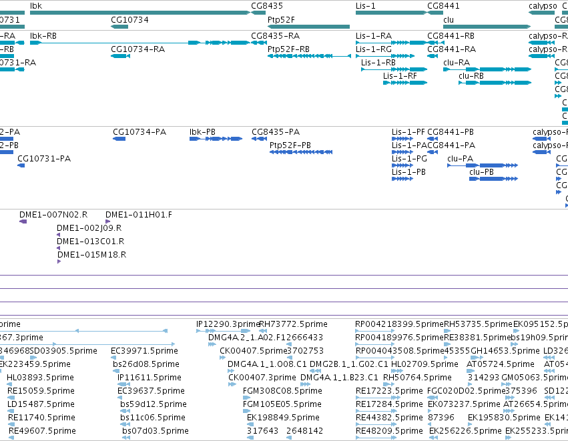Select the lbk-RB transcript label

coord(43,36)
